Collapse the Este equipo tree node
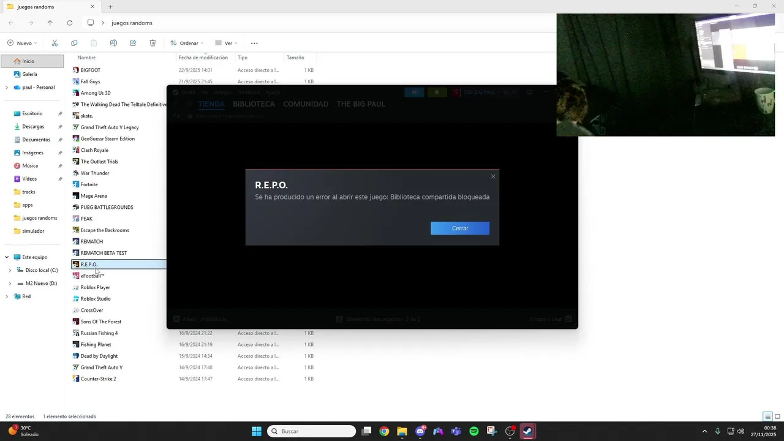 7,257
